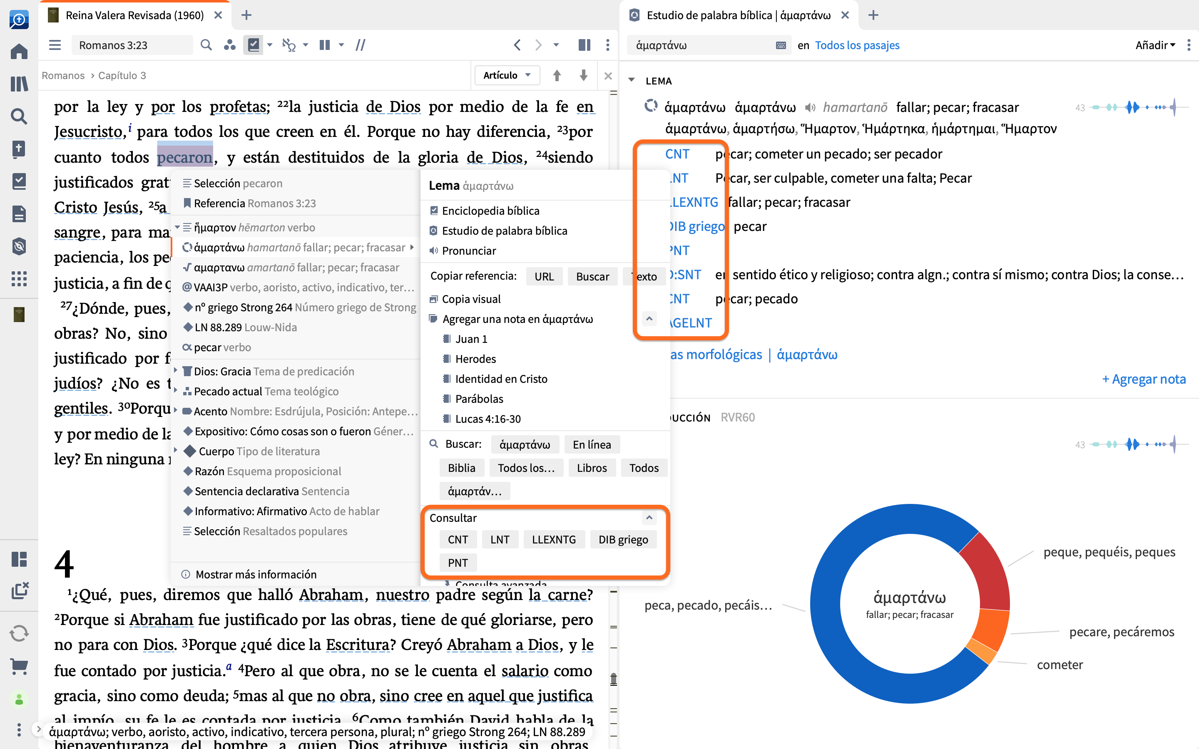Screen dimensions: 1199x749
Task: Click the LEMA sparkline occurrence chart
Action: 1139,107
